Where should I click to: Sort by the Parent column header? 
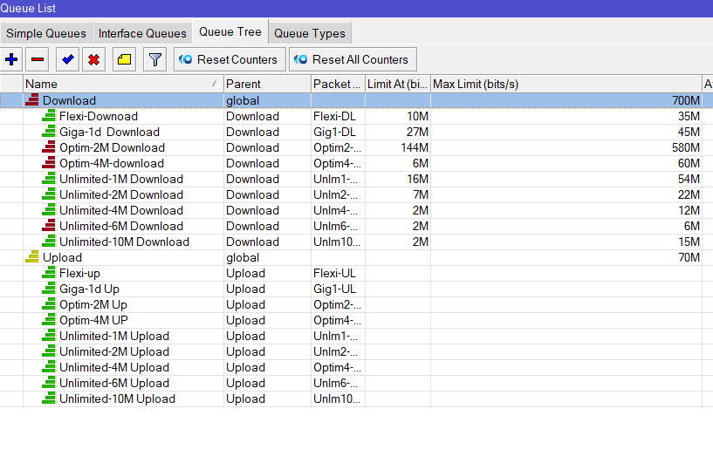[267, 84]
